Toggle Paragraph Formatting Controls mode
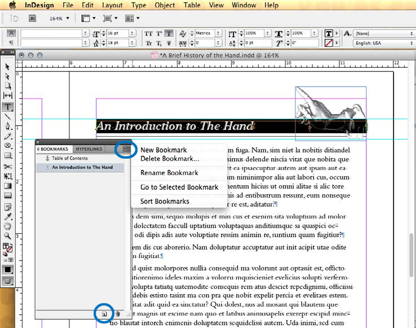This screenshot has width=416, height=328. click(11, 43)
